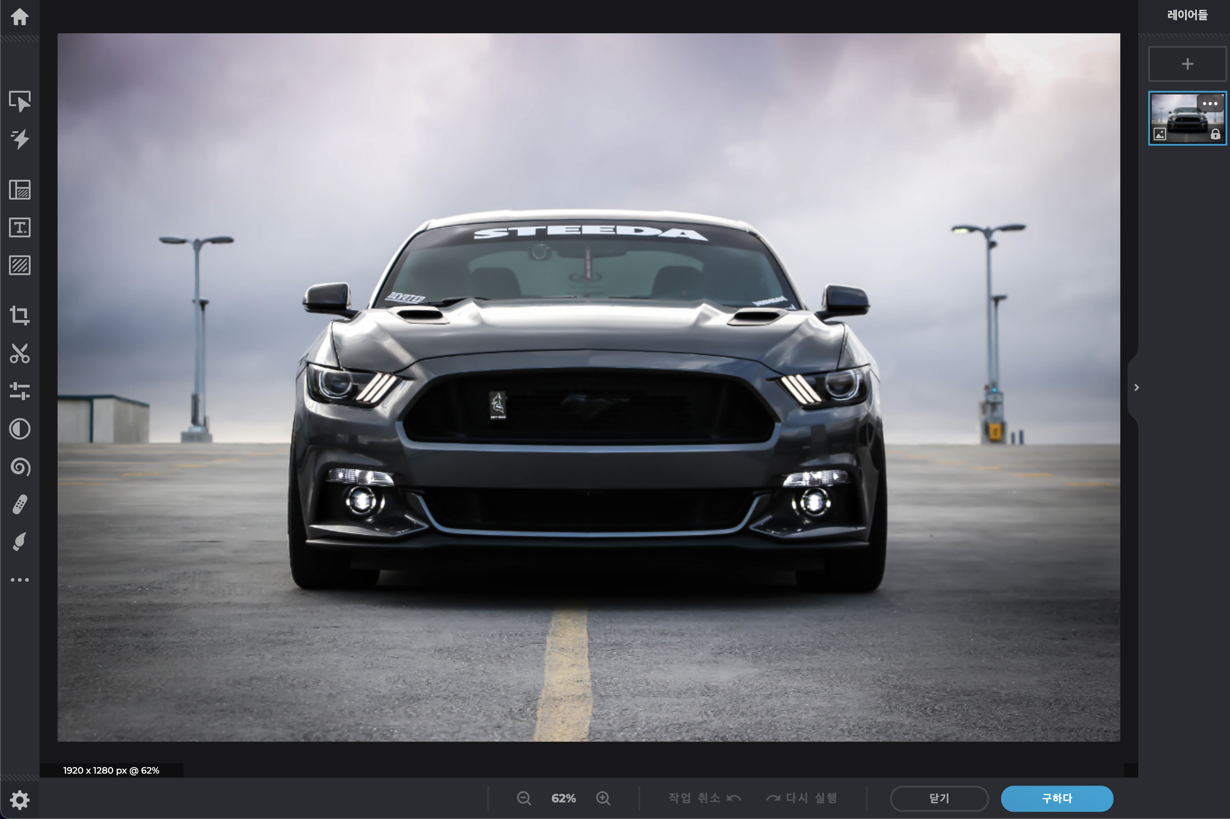Click the 레이어들 panel title
This screenshot has height=819, width=1230.
click(1187, 15)
